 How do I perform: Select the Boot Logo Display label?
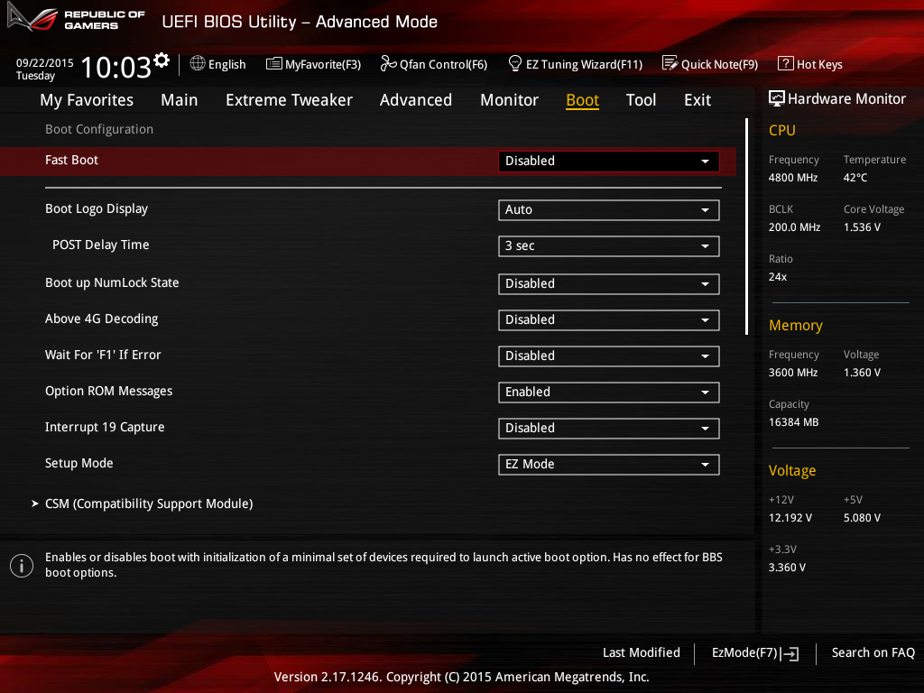tap(96, 209)
